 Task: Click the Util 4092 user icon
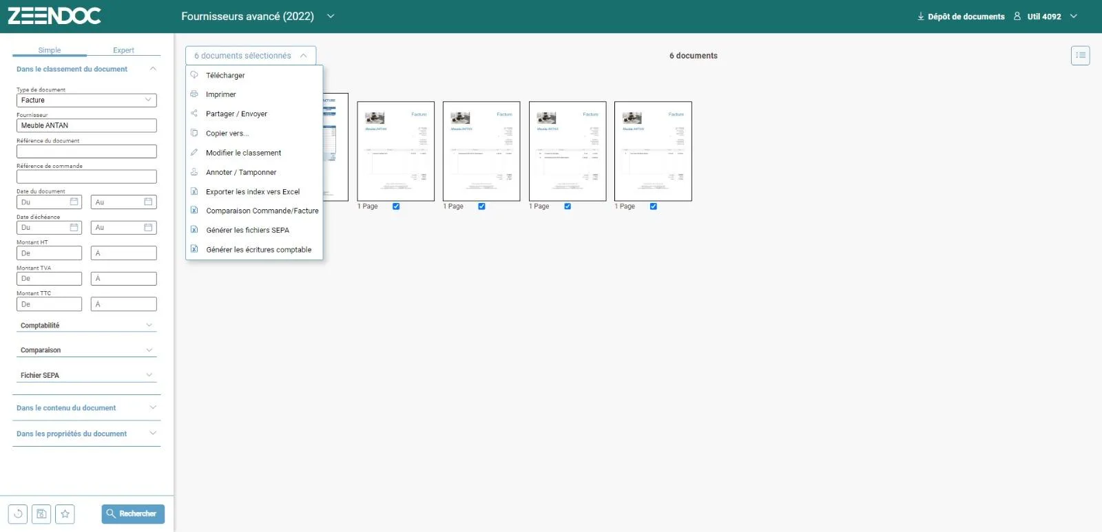tap(1017, 16)
